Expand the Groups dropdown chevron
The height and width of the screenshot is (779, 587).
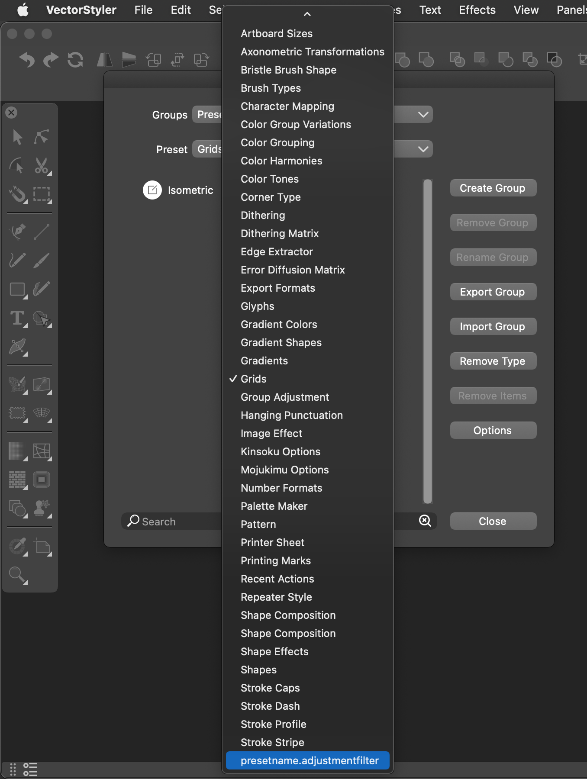[423, 115]
